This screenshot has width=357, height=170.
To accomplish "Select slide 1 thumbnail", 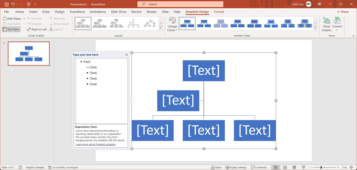I will pos(29,54).
